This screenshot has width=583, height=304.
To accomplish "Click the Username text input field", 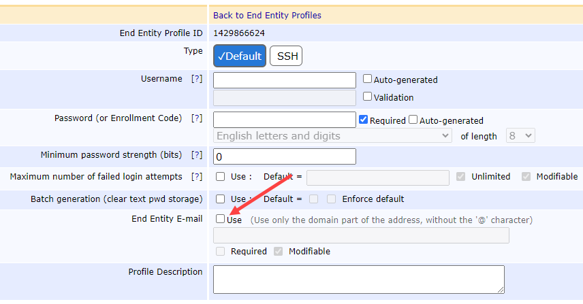I will [x=284, y=80].
